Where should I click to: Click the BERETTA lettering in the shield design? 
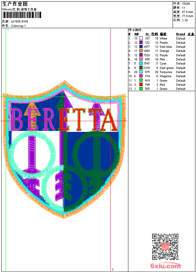pyautogui.click(x=64, y=120)
